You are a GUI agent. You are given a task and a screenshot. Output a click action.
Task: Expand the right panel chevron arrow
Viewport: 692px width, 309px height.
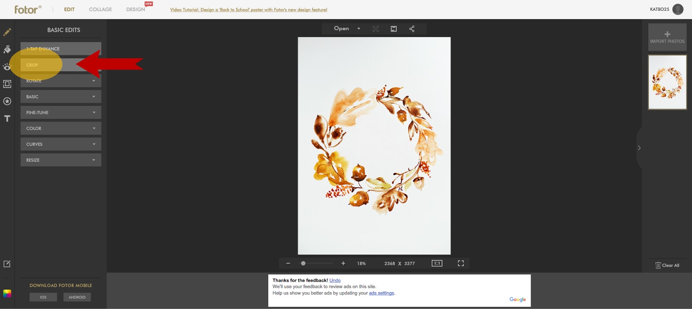[639, 148]
